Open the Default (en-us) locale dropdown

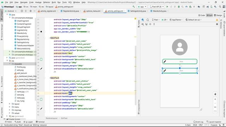point(194,20)
